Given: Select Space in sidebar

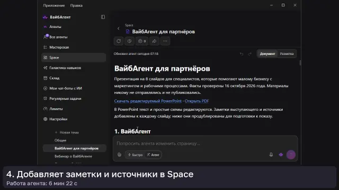Looking at the screenshot, I should 74,58.
